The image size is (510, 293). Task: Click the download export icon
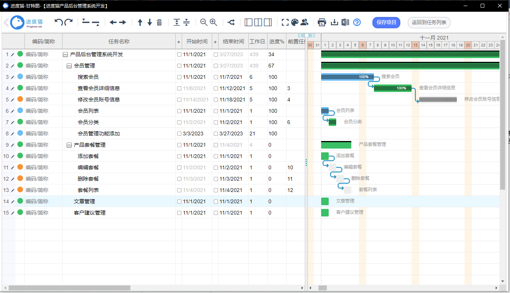(x=334, y=22)
